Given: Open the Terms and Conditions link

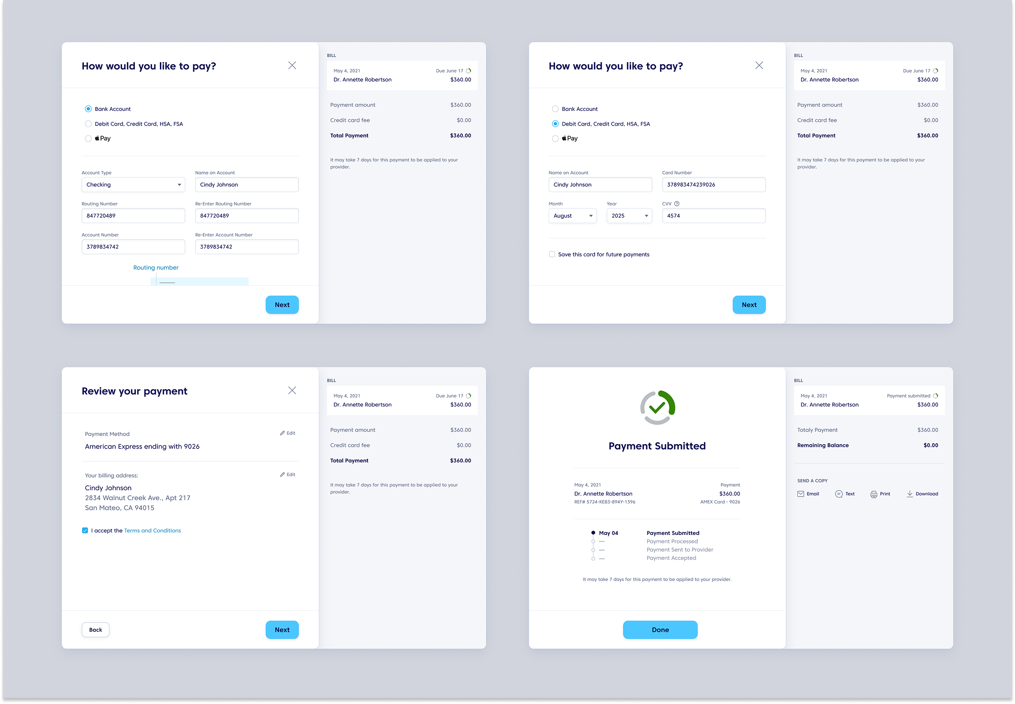Looking at the screenshot, I should 152,530.
